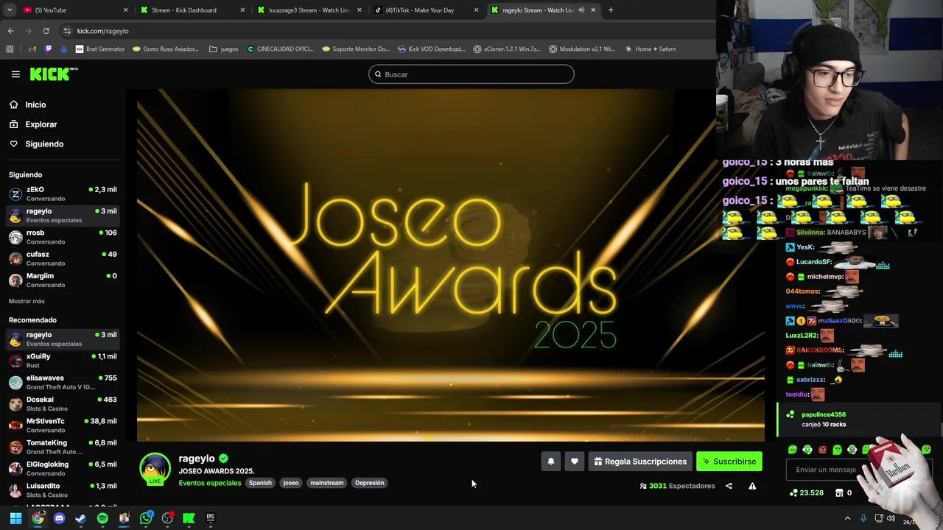
Task: Open the juegos bookmarks folder
Action: [x=224, y=49]
